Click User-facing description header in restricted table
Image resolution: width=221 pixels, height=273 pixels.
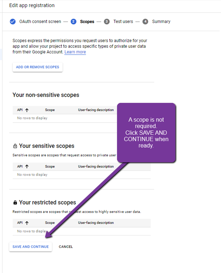pyautogui.click(x=96, y=223)
